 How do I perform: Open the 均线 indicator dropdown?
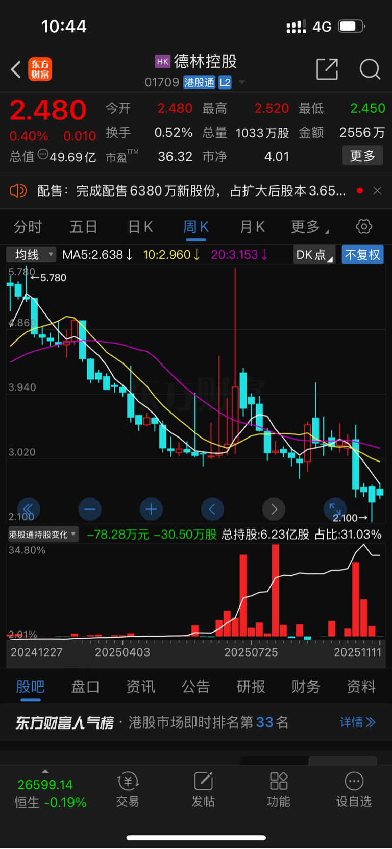click(31, 254)
